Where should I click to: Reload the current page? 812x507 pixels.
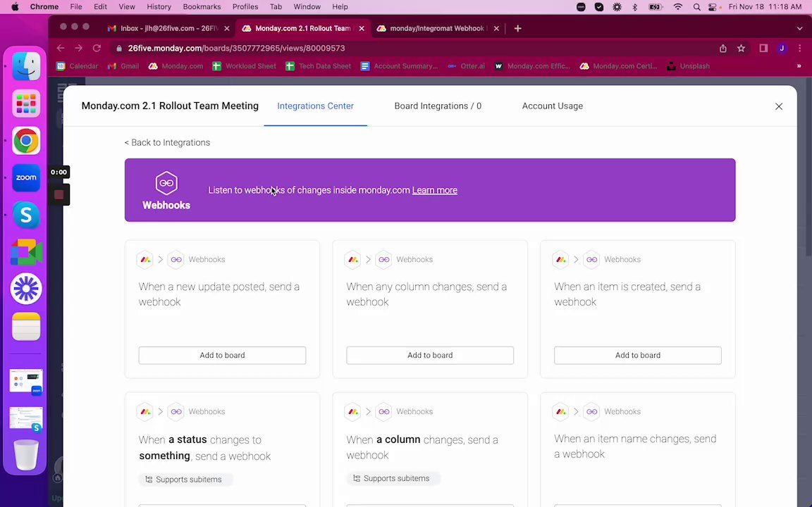click(x=97, y=48)
